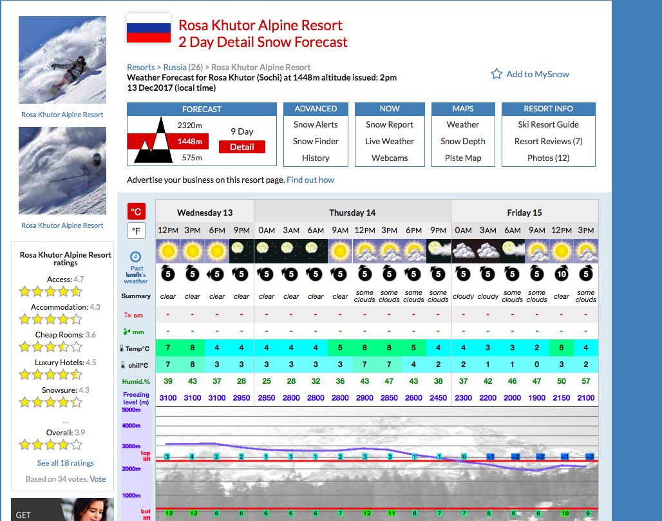Click the Wednesday 13 day header
662x521 pixels.
pyautogui.click(x=205, y=213)
